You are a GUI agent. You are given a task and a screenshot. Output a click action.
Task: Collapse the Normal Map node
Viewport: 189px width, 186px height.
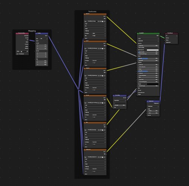pyautogui.click(x=113, y=96)
